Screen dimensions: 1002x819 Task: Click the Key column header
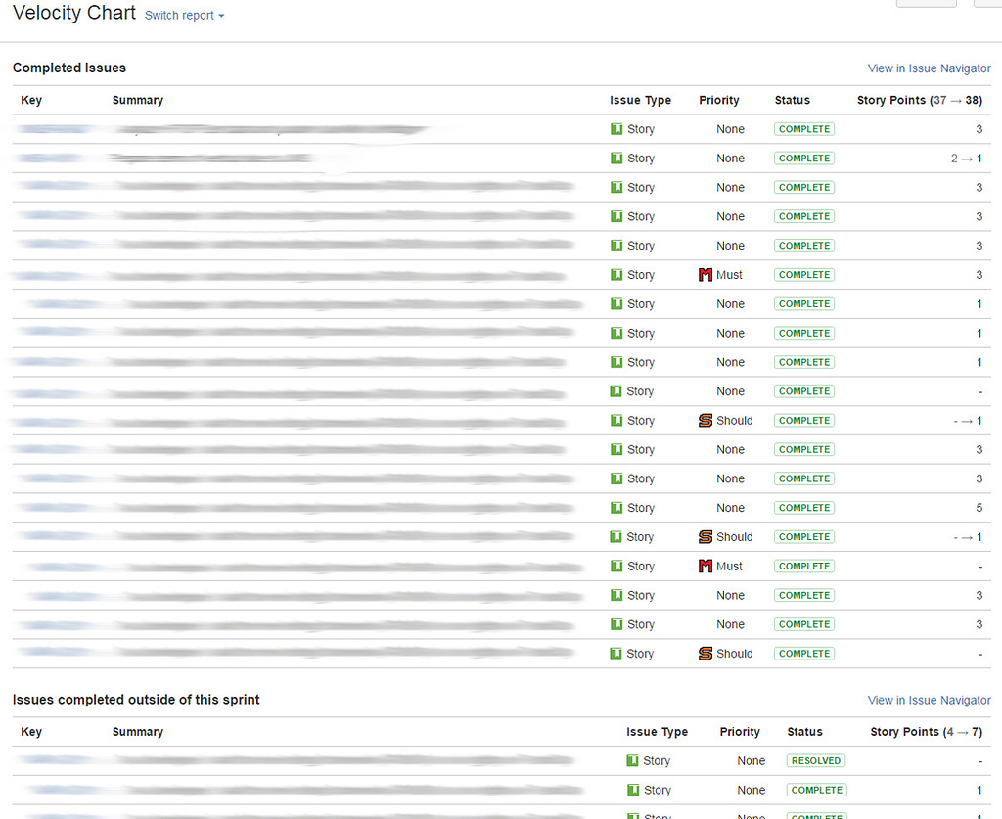tap(31, 99)
